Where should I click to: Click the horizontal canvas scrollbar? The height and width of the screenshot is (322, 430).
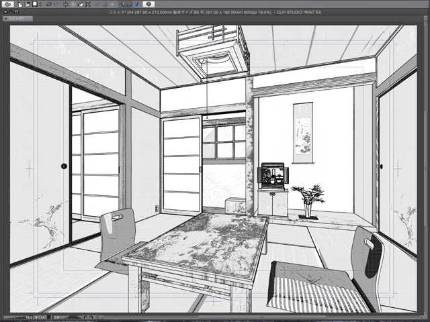coord(262,317)
